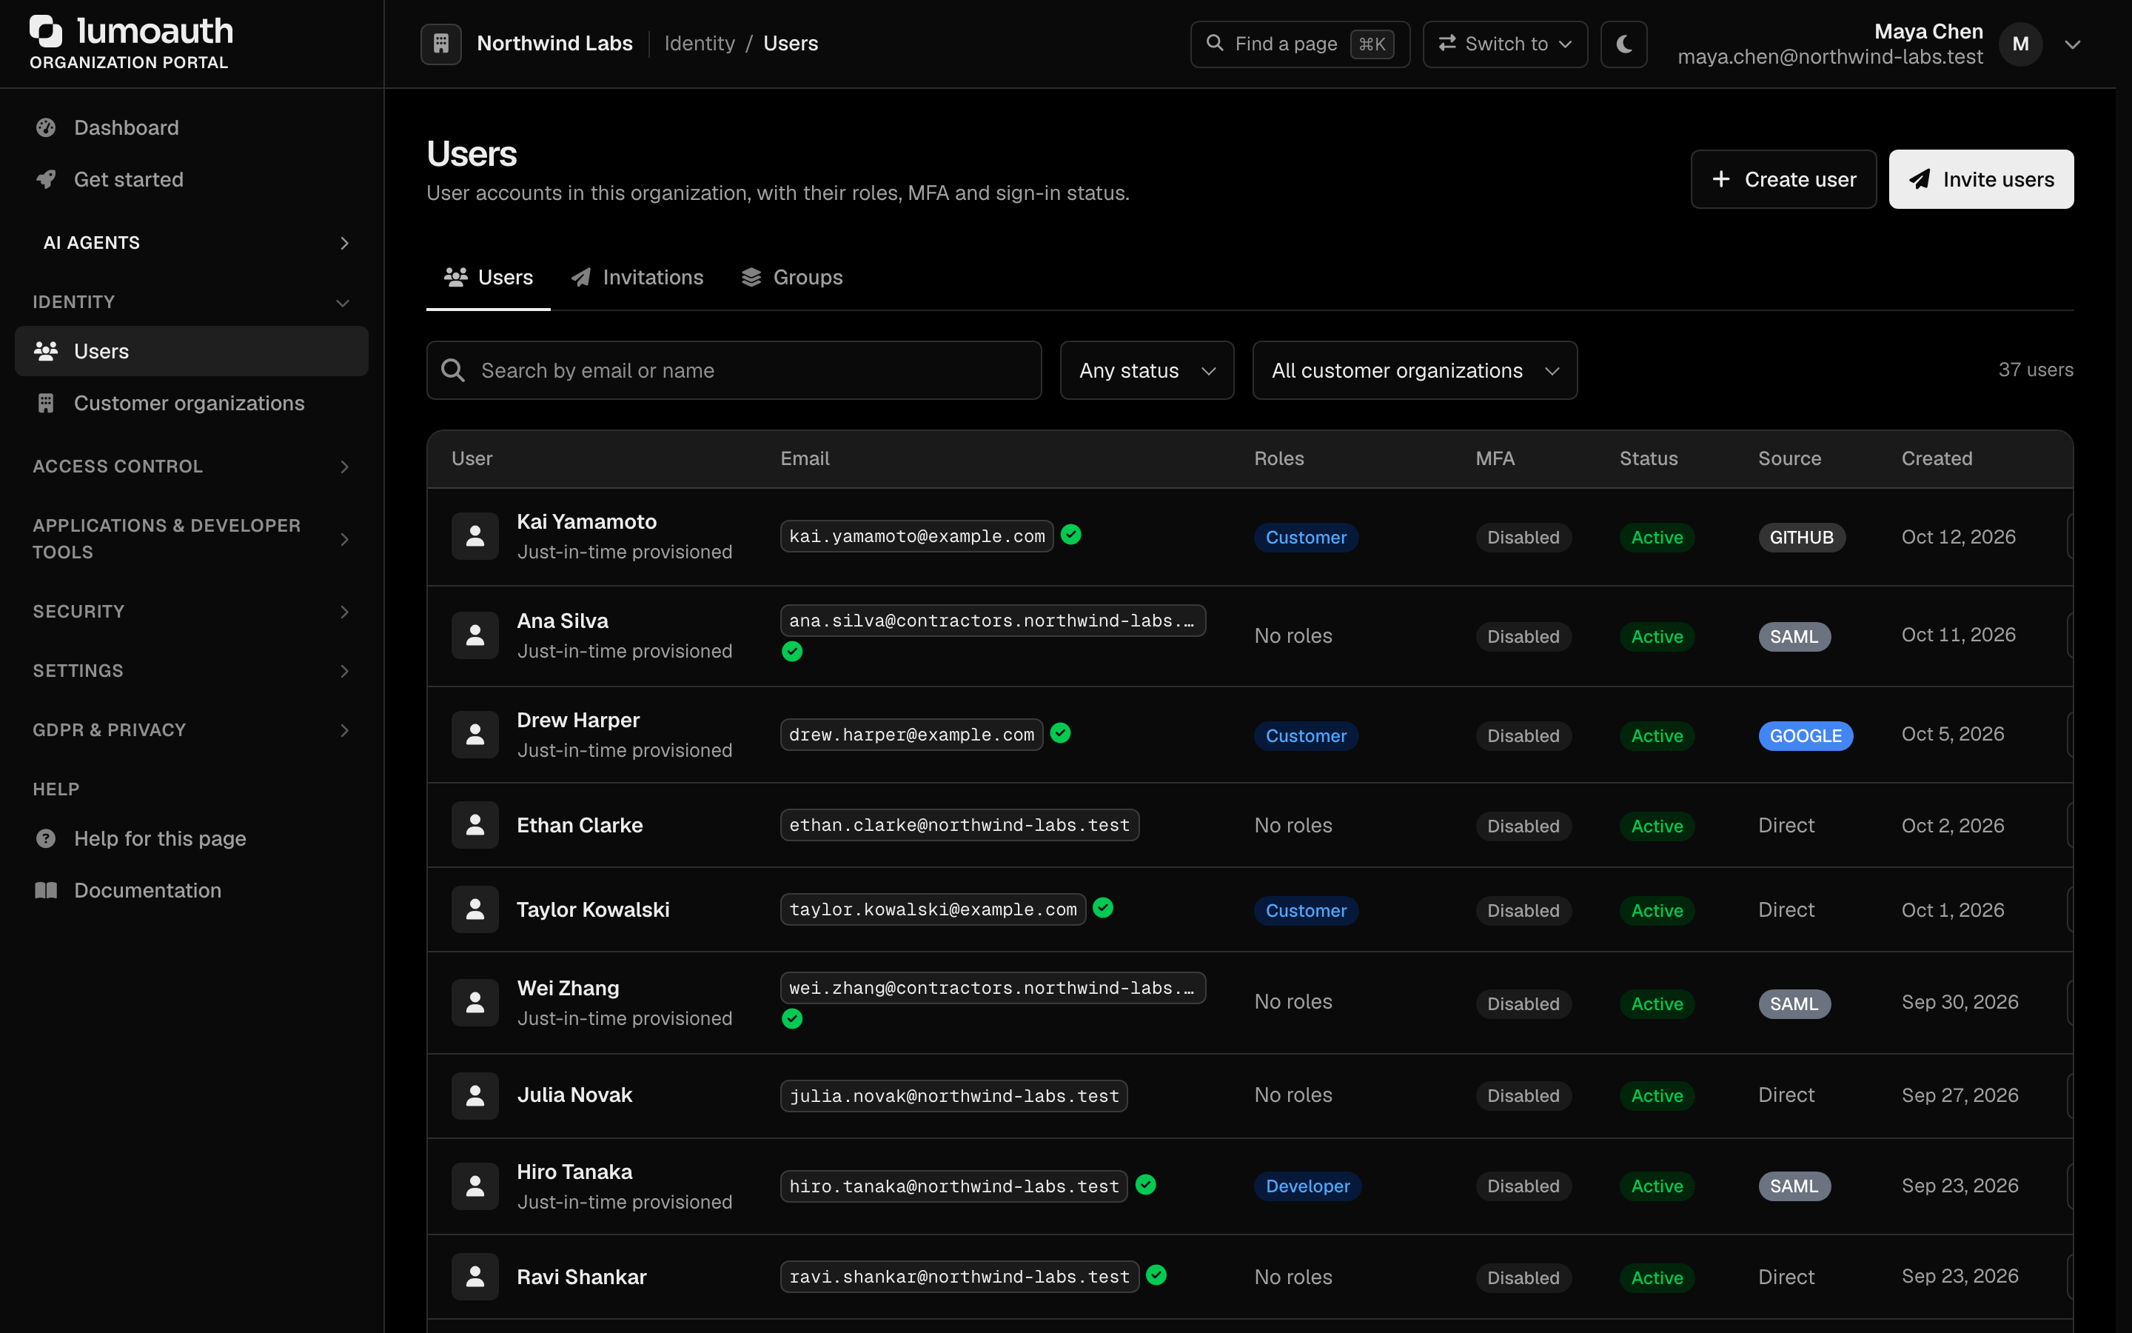Click the Identity breadcrumb
The width and height of the screenshot is (2132, 1333).
(x=700, y=43)
